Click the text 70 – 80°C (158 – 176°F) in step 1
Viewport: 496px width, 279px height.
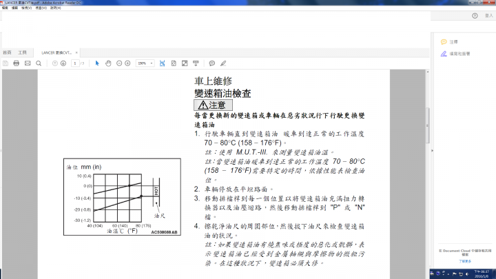pos(242,143)
